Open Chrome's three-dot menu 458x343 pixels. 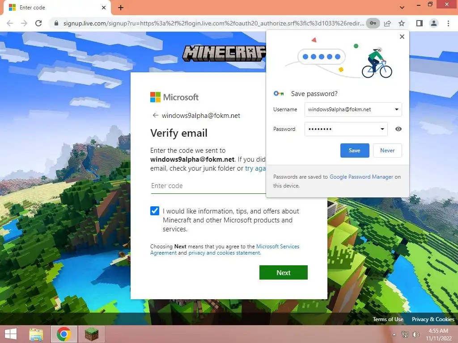coord(448,23)
